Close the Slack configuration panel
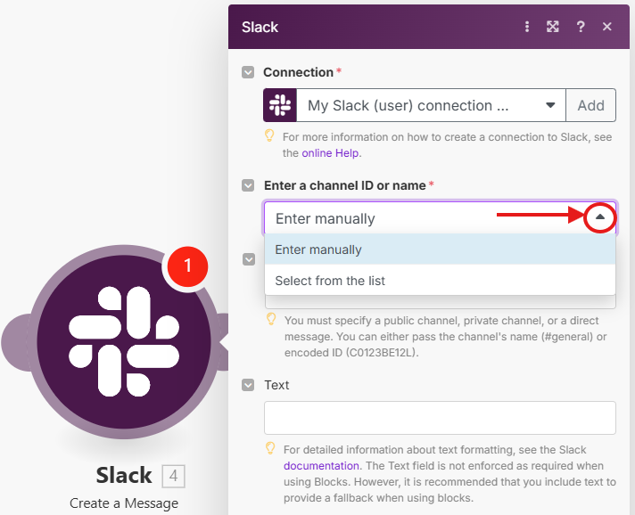 coord(607,27)
